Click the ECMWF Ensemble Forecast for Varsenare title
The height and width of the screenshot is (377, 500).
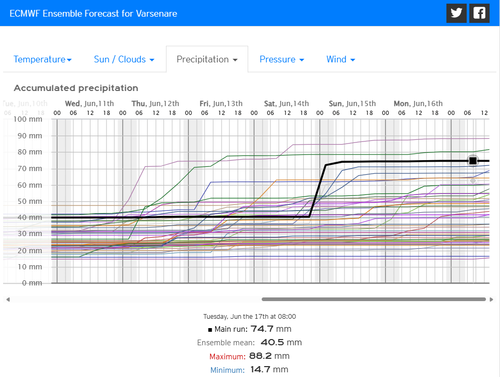(x=94, y=14)
